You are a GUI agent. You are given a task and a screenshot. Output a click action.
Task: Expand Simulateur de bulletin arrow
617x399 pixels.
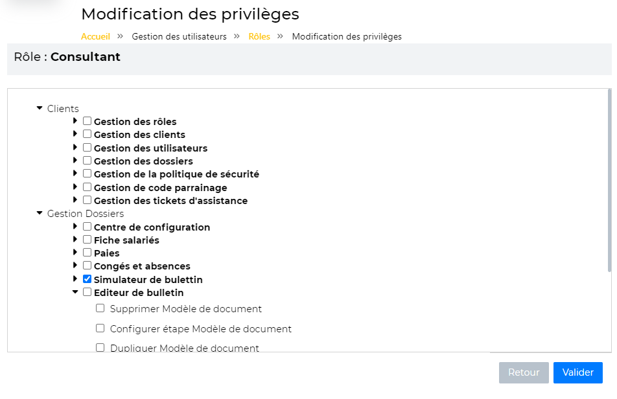click(75, 279)
